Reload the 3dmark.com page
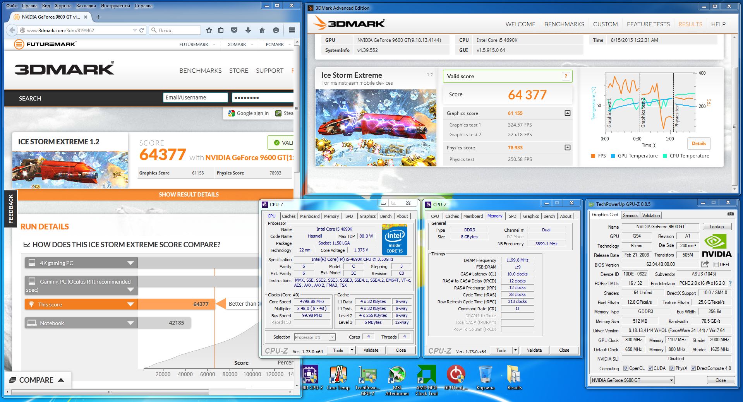Image resolution: width=743 pixels, height=402 pixels. (x=142, y=30)
